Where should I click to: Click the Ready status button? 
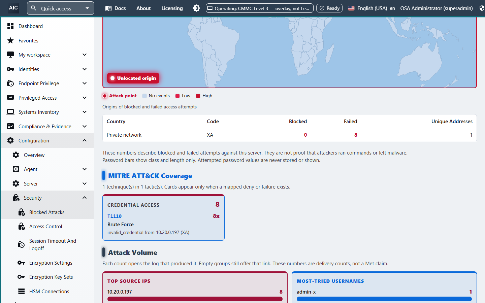point(329,8)
